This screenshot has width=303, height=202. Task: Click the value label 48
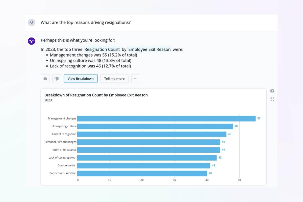tap(236, 126)
